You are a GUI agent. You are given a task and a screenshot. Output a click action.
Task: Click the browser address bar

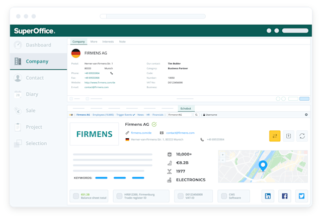(152, 16)
